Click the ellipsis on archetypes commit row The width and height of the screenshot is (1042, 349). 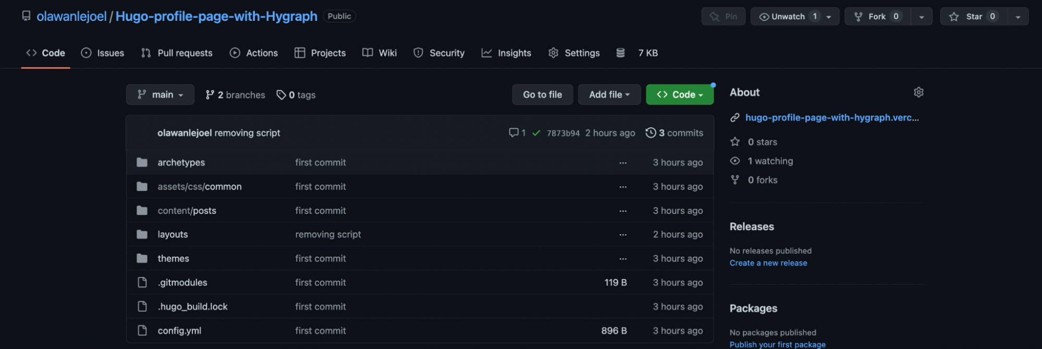[x=623, y=163]
